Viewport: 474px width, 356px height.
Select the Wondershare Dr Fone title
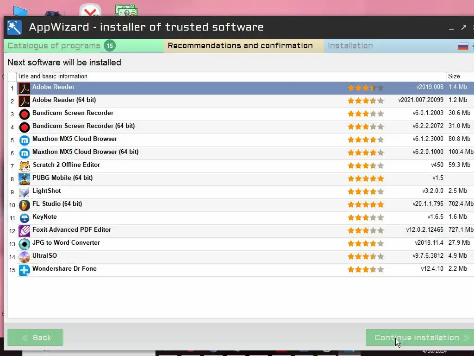(x=64, y=269)
